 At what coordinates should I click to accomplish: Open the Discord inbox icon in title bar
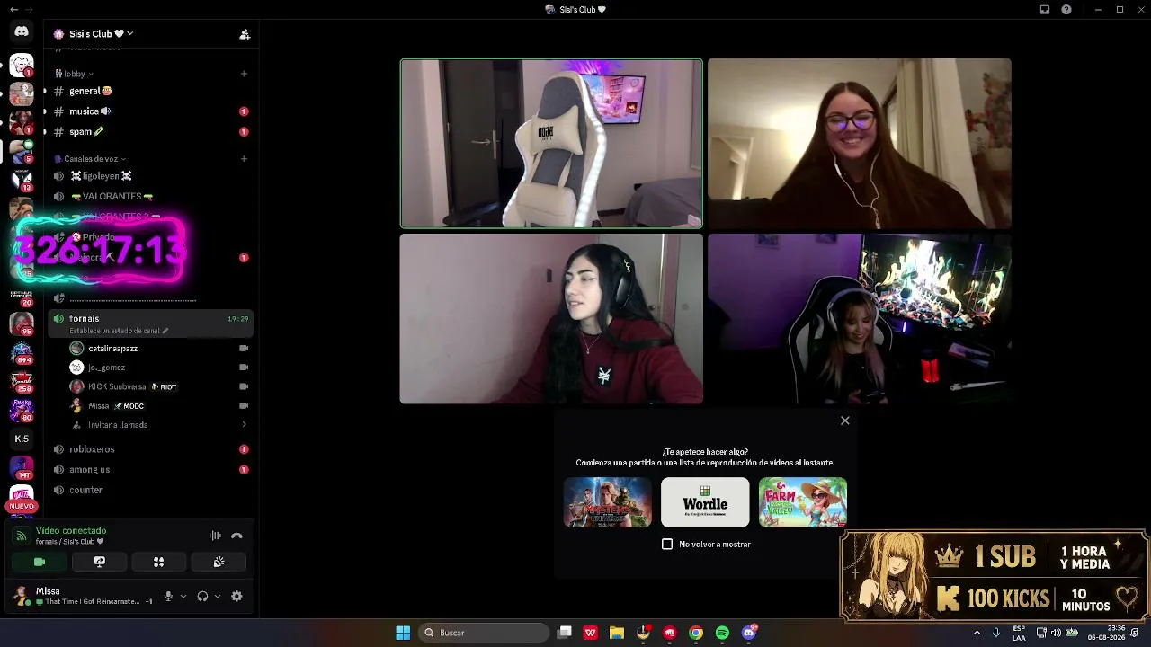click(x=1045, y=10)
